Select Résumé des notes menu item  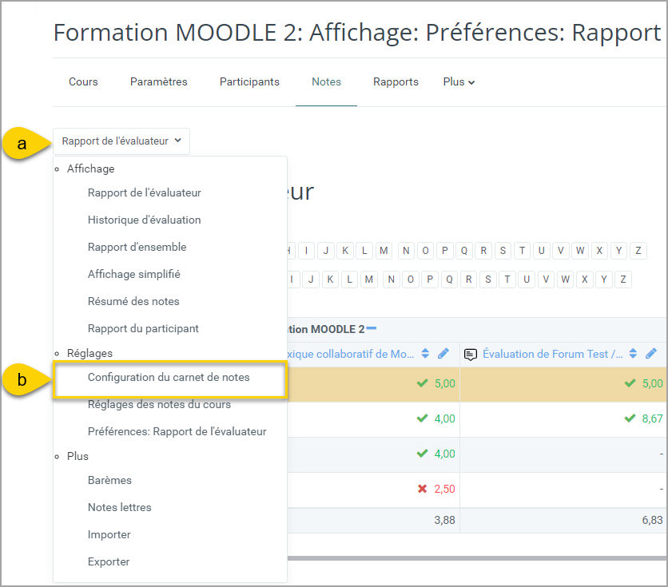pos(133,302)
